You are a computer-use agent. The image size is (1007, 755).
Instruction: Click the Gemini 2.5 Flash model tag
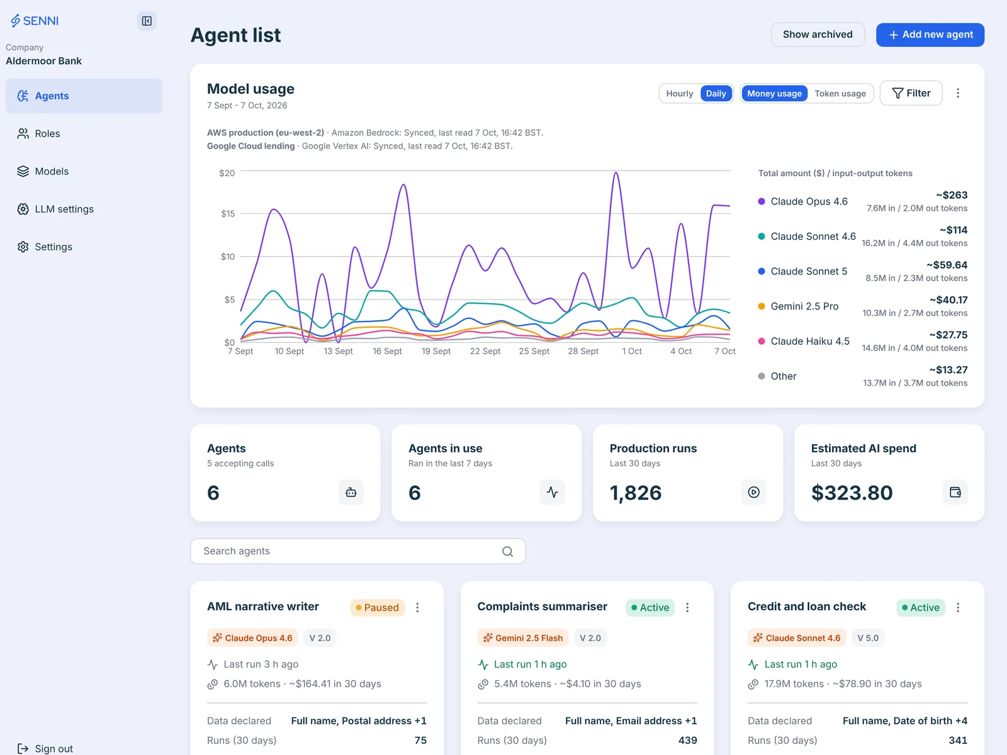pos(522,638)
